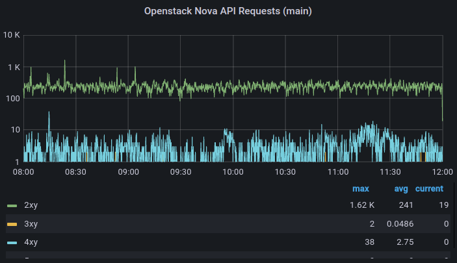Click the cyan 4xy series color swatch
Screen dimensions: 457x263
tap(12, 243)
